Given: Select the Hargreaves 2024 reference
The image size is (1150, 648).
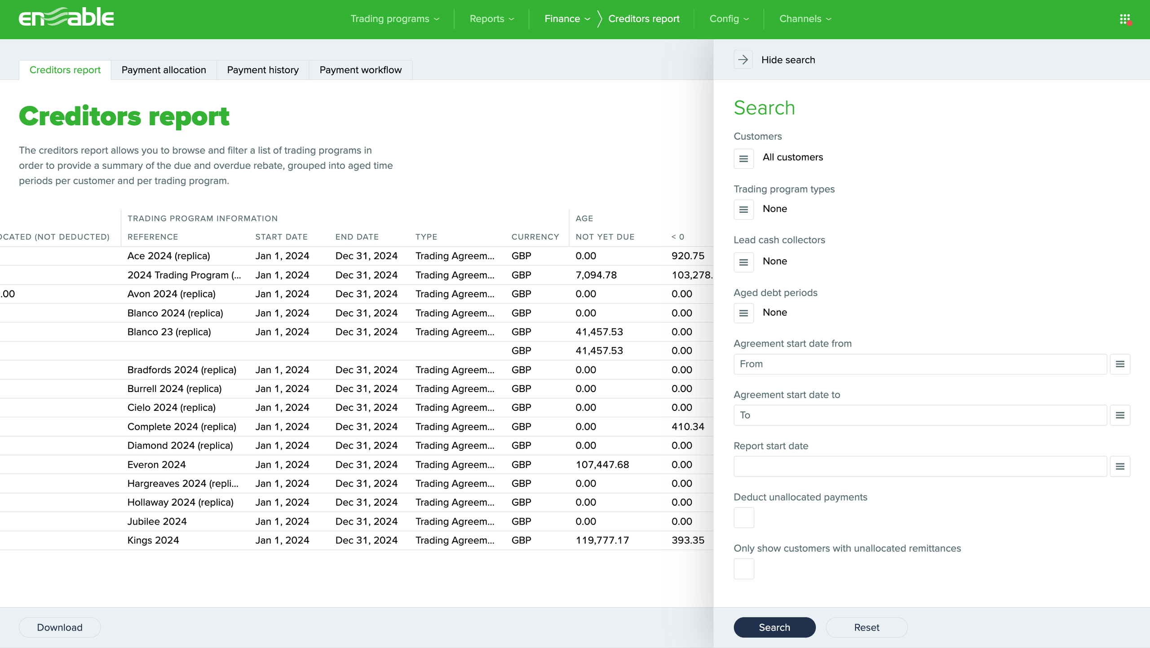Looking at the screenshot, I should click(183, 484).
